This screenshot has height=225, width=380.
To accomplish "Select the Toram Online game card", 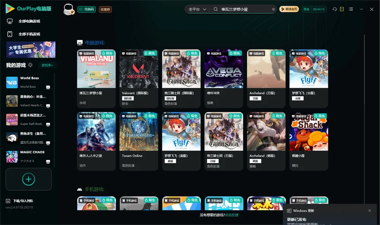I will click(x=139, y=141).
